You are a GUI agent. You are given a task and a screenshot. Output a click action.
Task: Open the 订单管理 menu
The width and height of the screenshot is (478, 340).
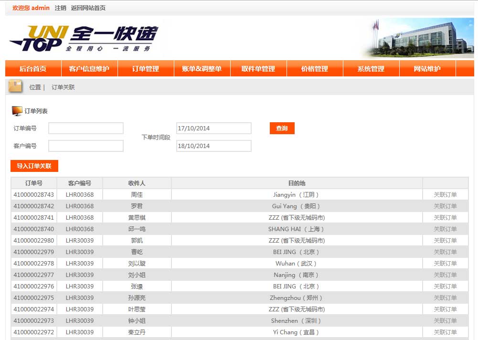coord(146,69)
